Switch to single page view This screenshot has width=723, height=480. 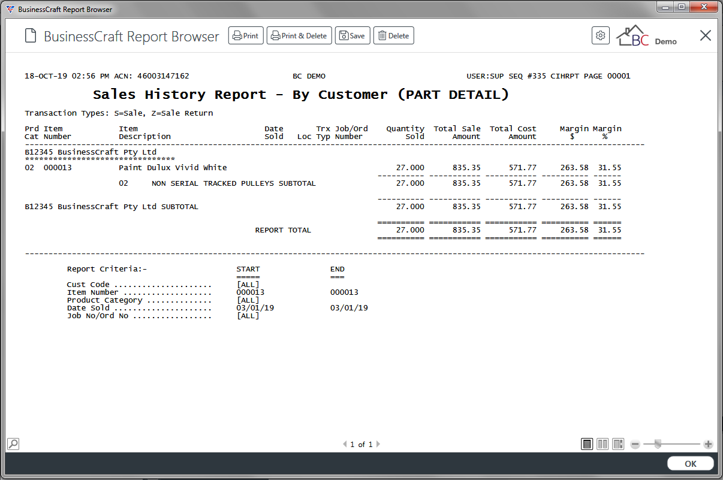point(587,444)
